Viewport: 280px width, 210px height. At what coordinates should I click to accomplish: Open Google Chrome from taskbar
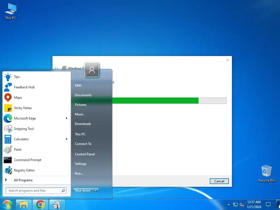click(x=40, y=205)
